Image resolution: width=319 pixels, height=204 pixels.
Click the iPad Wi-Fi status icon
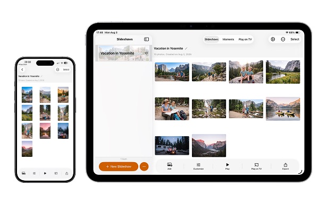(x=287, y=32)
